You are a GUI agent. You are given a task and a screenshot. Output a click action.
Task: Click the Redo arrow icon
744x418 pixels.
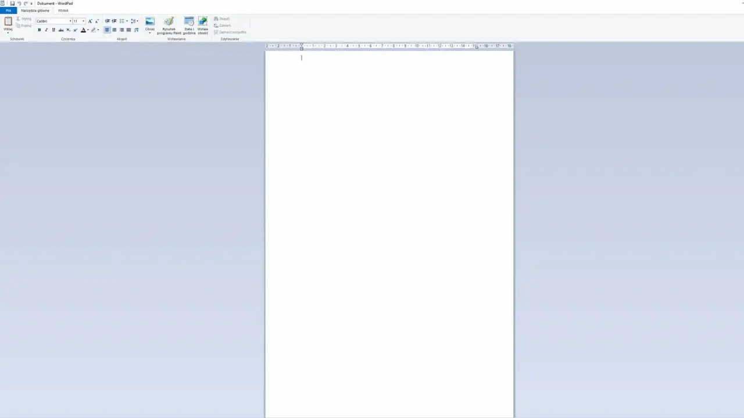click(26, 3)
